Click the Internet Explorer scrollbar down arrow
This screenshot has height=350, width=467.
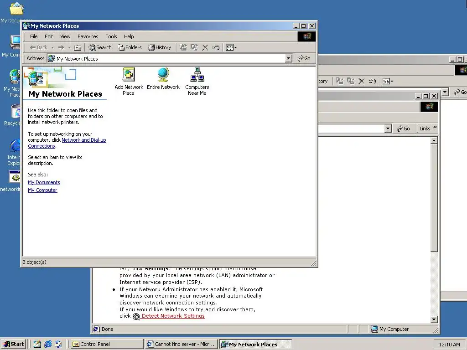[434, 319]
